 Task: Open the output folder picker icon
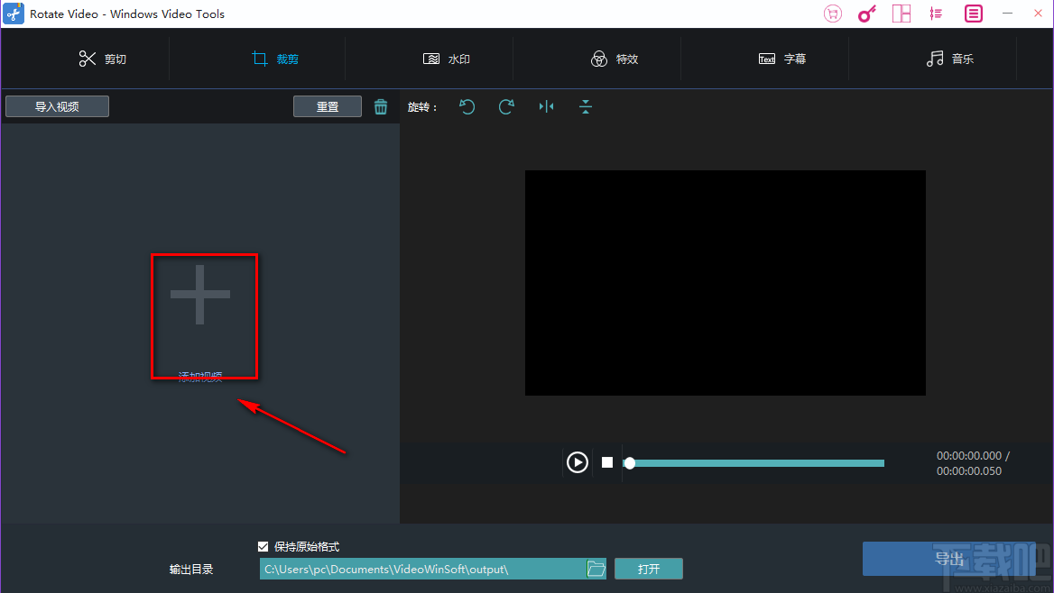tap(596, 569)
